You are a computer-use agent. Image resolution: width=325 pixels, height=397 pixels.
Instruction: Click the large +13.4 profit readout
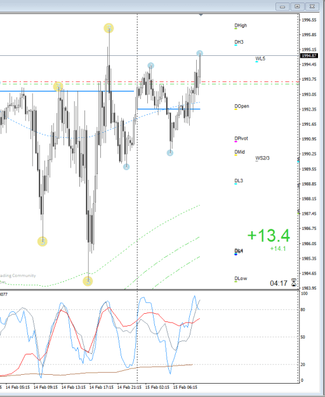269,236
